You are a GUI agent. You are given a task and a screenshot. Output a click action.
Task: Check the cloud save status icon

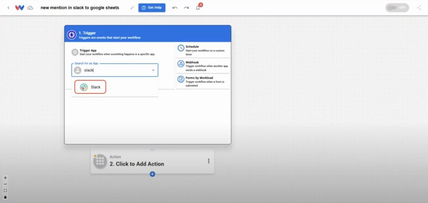30,8
